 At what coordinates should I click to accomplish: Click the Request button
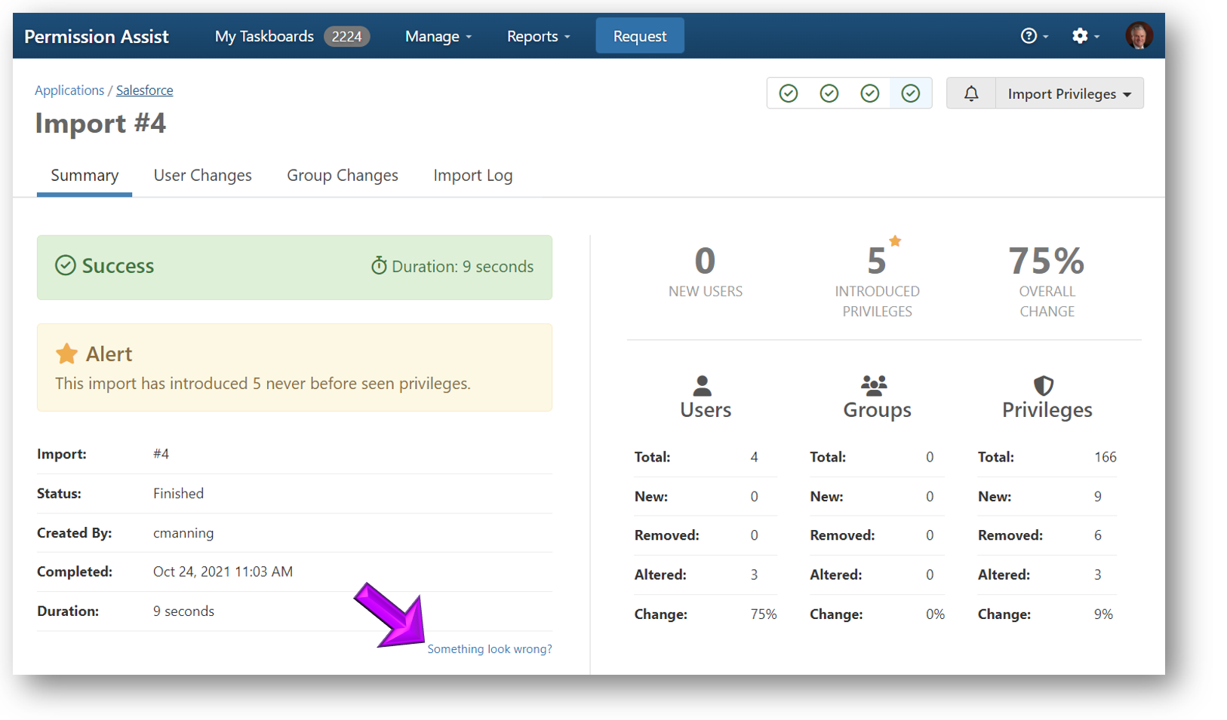pyautogui.click(x=639, y=36)
